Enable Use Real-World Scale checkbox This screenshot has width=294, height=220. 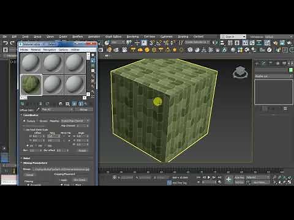pyautogui.click(x=24, y=130)
